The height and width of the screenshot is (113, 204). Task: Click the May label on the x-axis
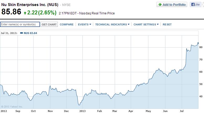pos(148,111)
